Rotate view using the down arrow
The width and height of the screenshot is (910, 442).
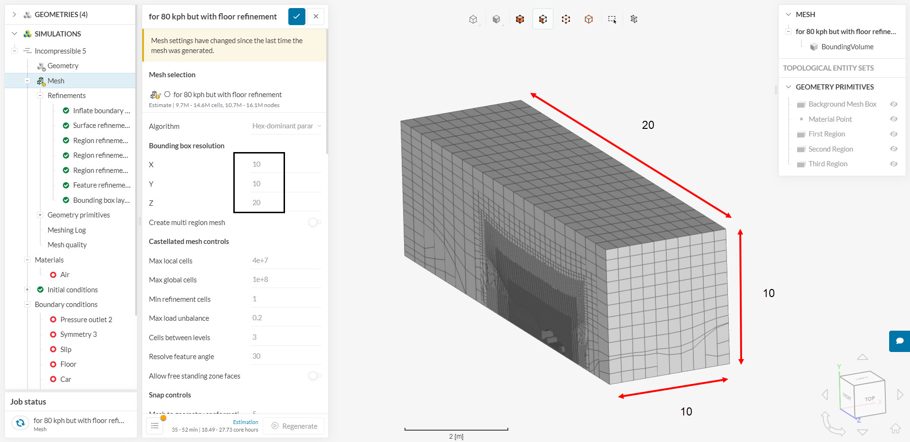[x=863, y=432]
